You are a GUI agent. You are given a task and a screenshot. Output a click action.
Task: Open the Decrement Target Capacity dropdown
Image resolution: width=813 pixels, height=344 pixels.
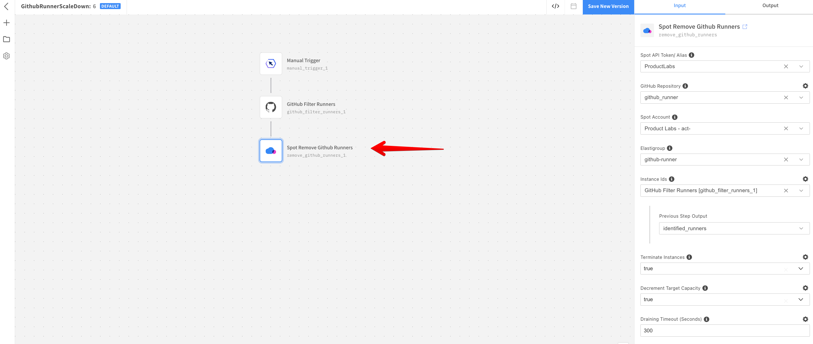(801, 299)
